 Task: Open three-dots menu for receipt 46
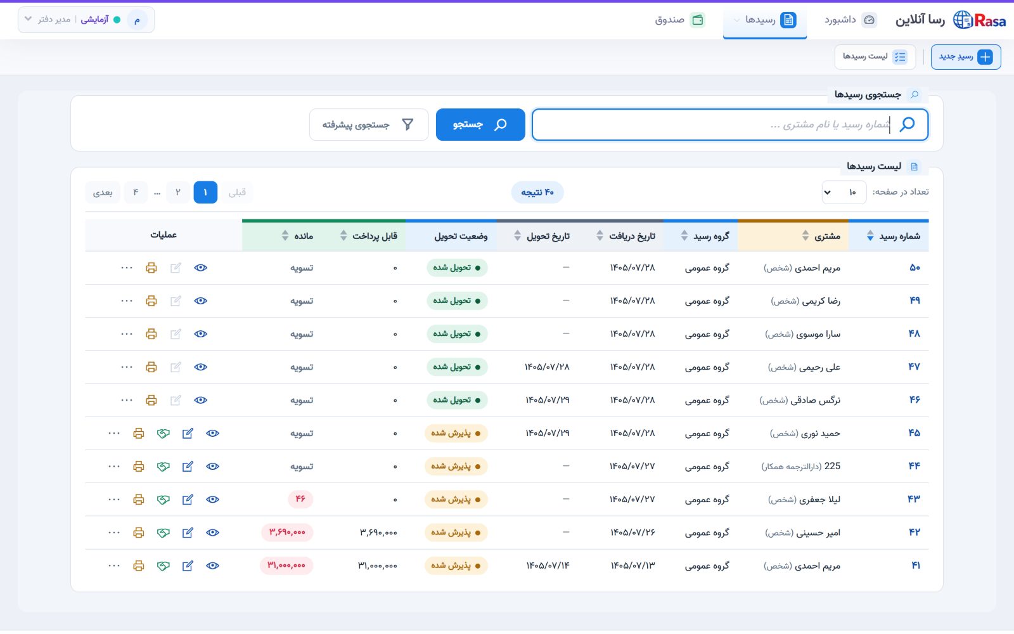point(127,400)
